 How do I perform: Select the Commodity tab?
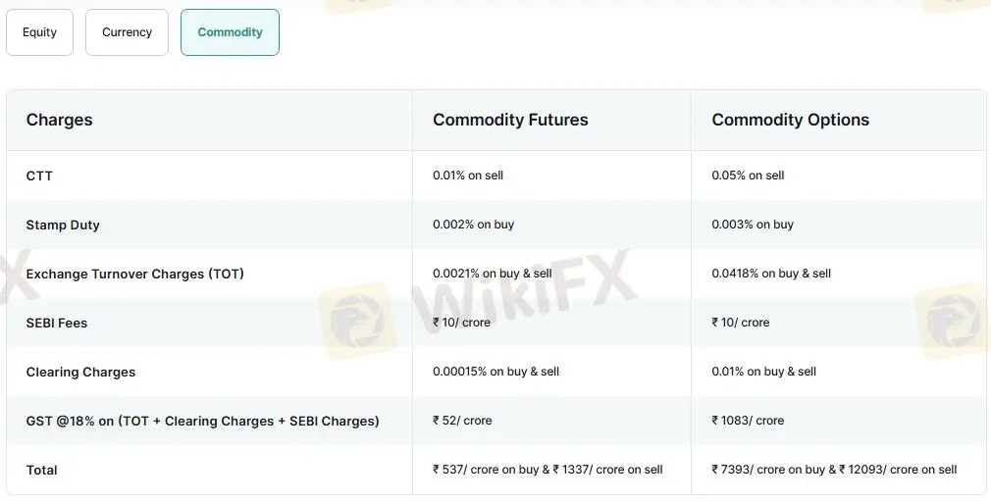(x=230, y=32)
